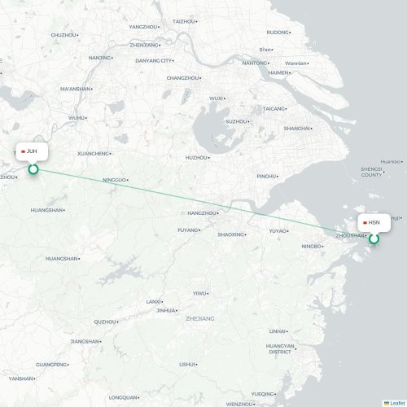The width and height of the screenshot is (407, 407).
Task: Click the Wuxi city label
Action: point(216,98)
